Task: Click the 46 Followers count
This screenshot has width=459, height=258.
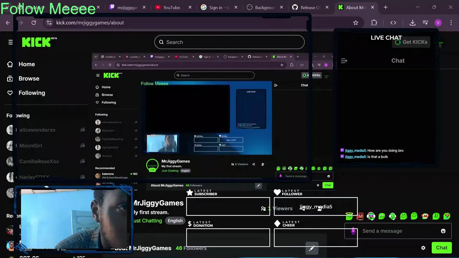Action: click(x=191, y=248)
